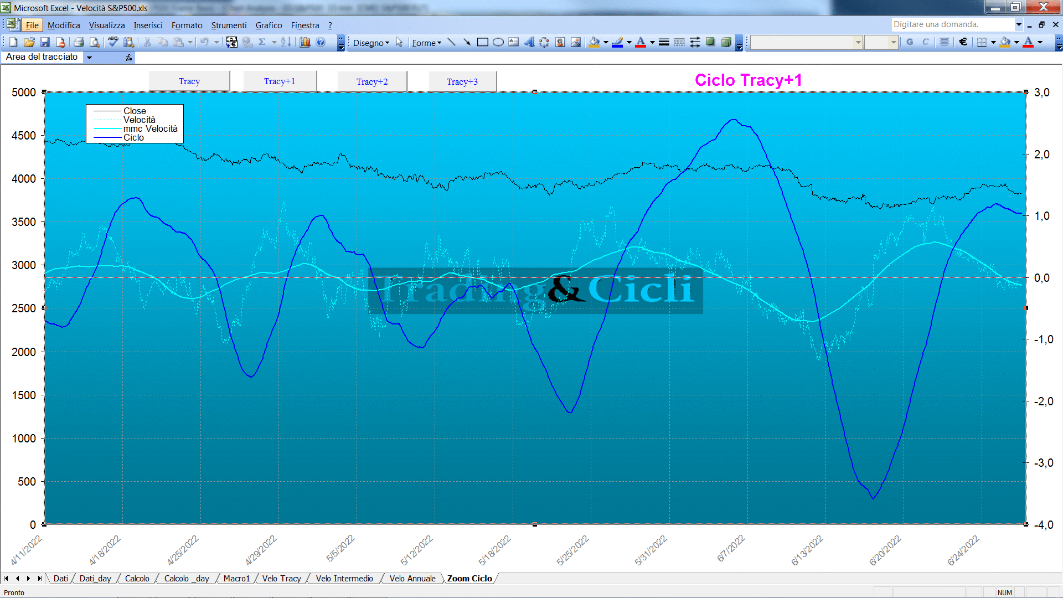This screenshot has height=598, width=1063.
Task: Click the scissors Cut icon
Action: (147, 42)
